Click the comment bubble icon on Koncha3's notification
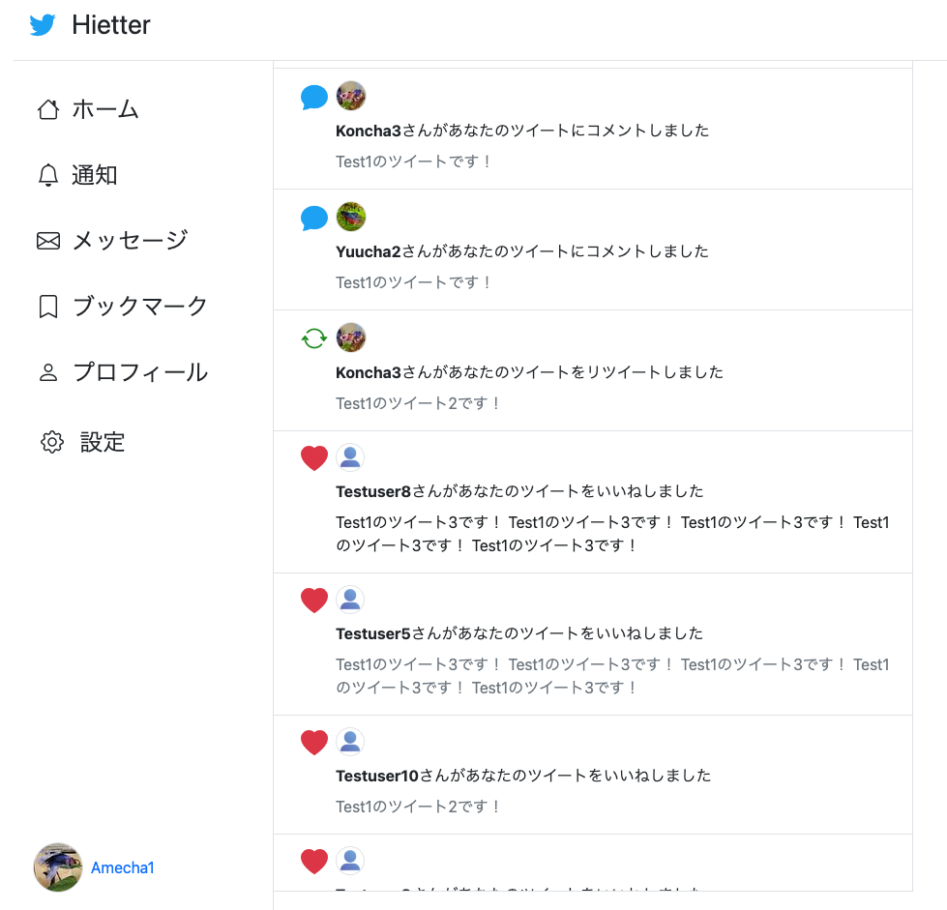 tap(313, 96)
